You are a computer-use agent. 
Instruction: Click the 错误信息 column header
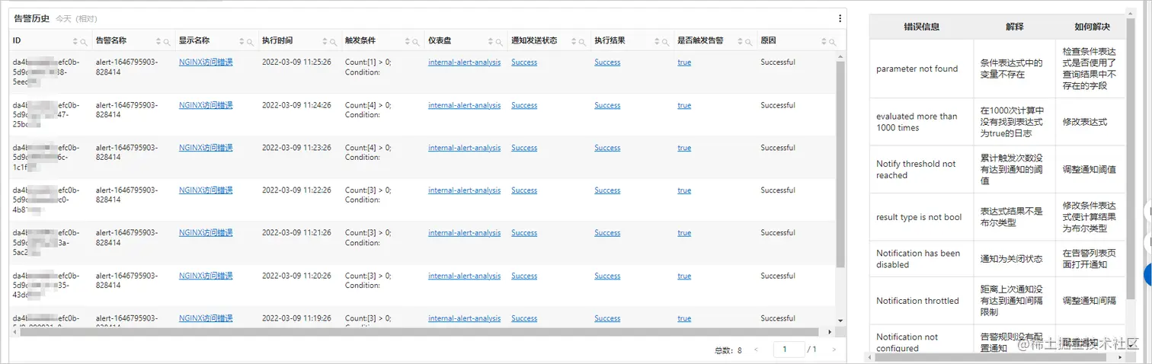921,27
